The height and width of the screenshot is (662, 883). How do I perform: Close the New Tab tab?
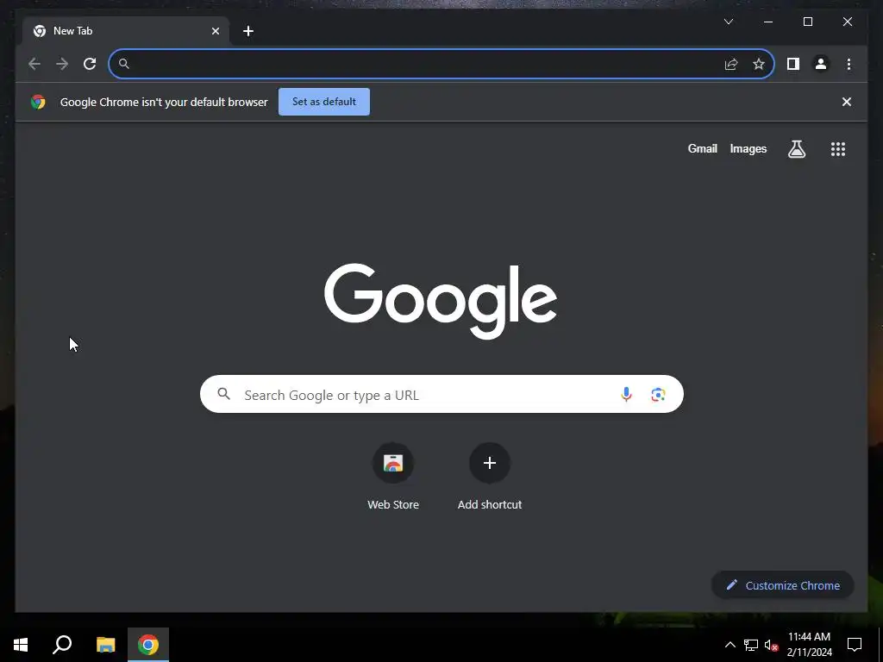tap(215, 31)
